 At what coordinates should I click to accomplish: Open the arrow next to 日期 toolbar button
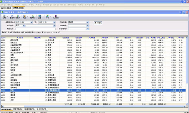click(x=8, y=17)
